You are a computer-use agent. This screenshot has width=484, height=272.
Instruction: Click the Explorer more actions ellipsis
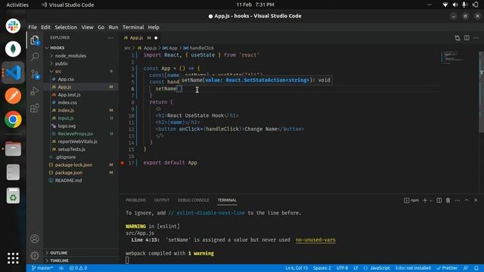[x=110, y=38]
